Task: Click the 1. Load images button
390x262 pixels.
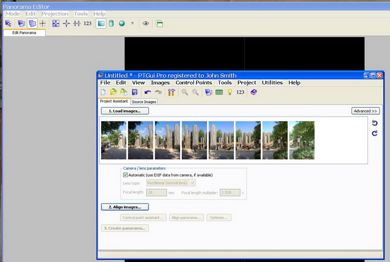Action: 125,111
